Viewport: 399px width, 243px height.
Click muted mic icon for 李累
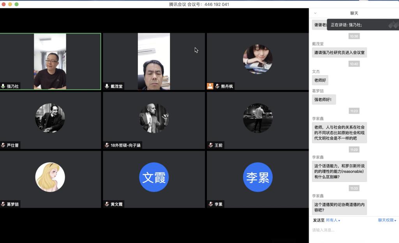tap(211, 204)
